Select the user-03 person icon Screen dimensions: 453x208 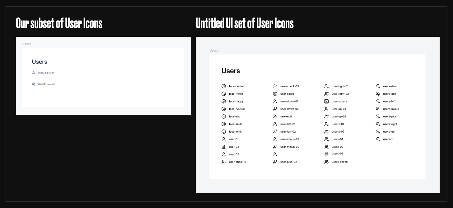click(x=223, y=154)
